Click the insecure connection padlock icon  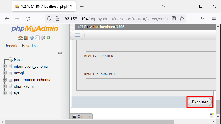click(x=57, y=18)
